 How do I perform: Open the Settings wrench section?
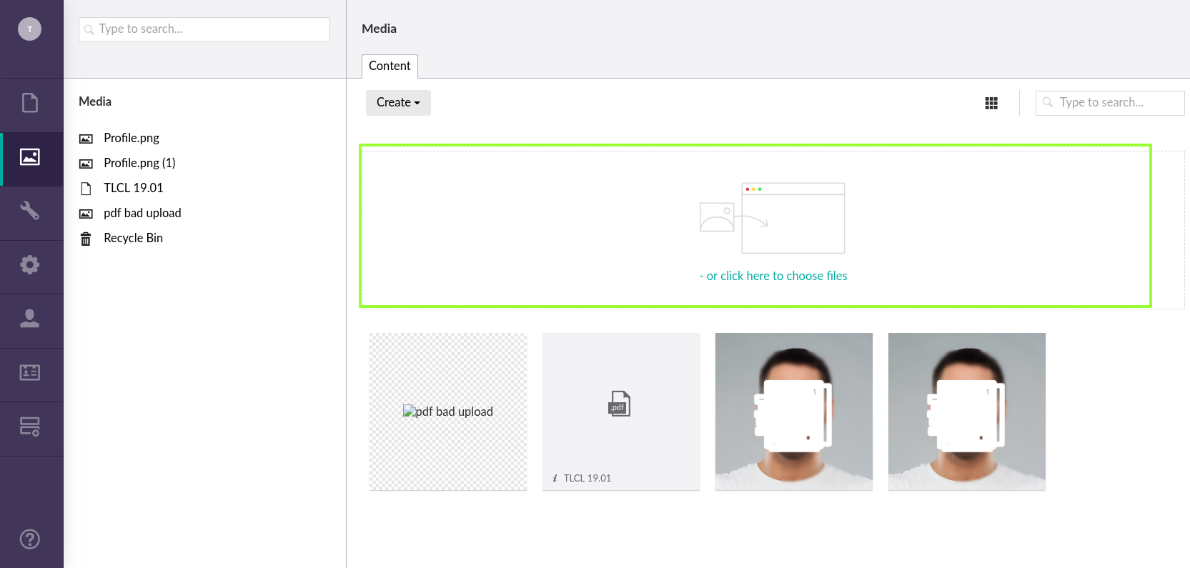[x=30, y=211]
